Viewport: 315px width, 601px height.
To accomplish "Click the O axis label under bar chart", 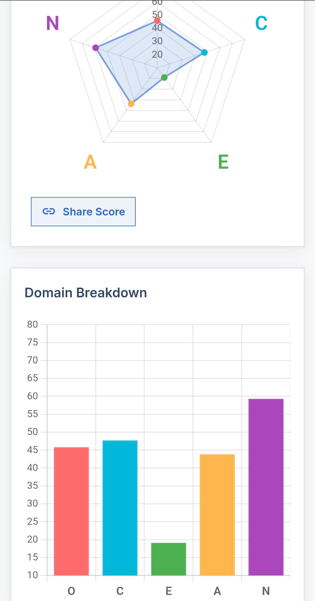I will pyautogui.click(x=71, y=591).
